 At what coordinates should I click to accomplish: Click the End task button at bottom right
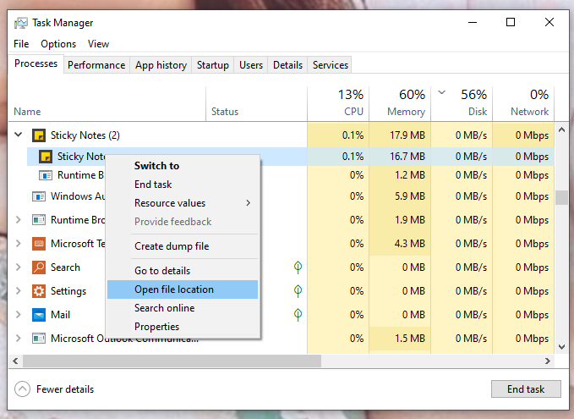(526, 389)
